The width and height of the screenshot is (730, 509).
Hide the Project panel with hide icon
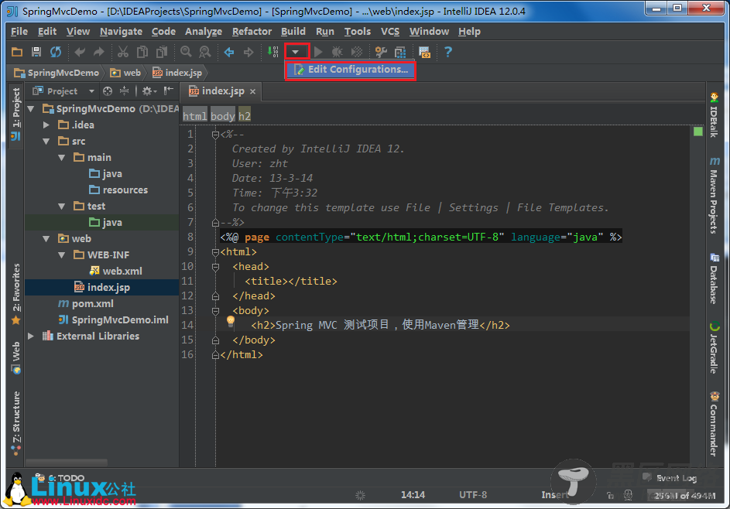click(169, 91)
